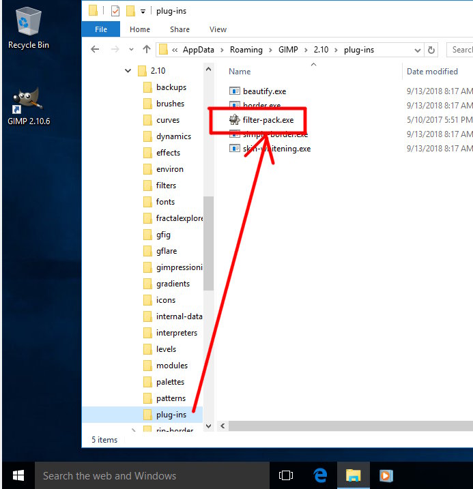This screenshot has width=473, height=489.
Task: Click the File Explorer taskbar icon
Action: 353,475
